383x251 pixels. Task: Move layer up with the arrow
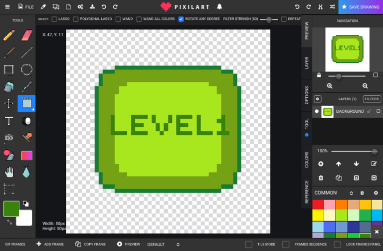tap(339, 164)
